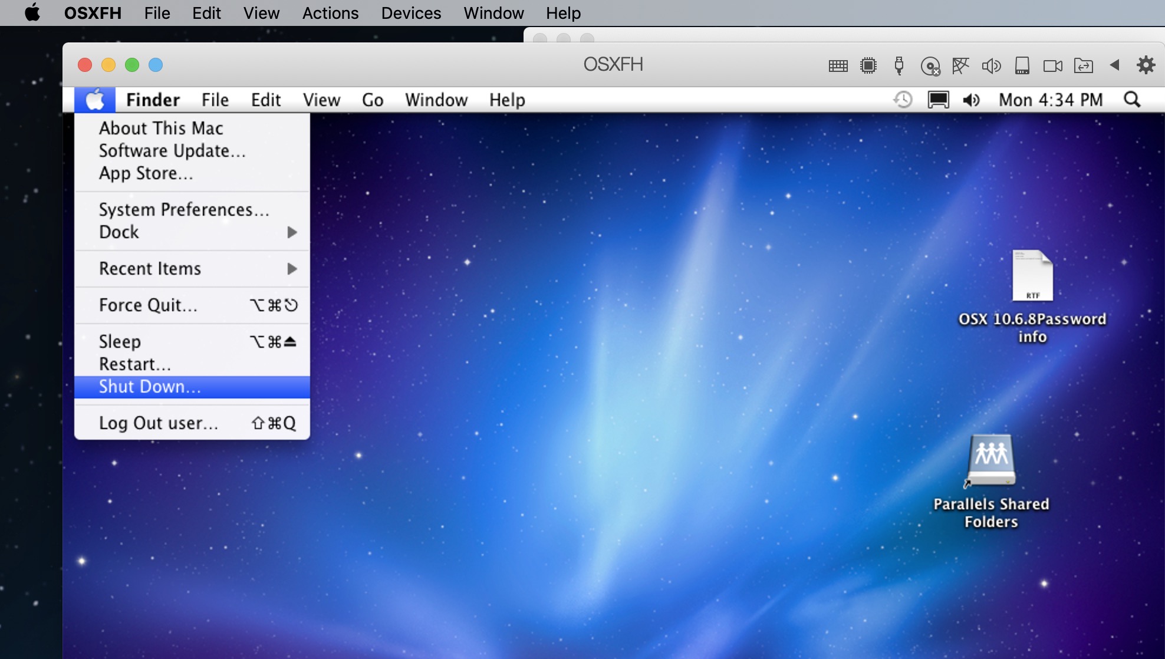This screenshot has height=659, width=1165.
Task: Choose Log Out user…
Action: click(x=192, y=423)
